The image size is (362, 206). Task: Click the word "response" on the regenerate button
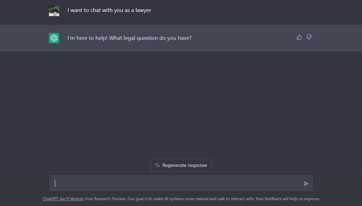click(x=197, y=165)
